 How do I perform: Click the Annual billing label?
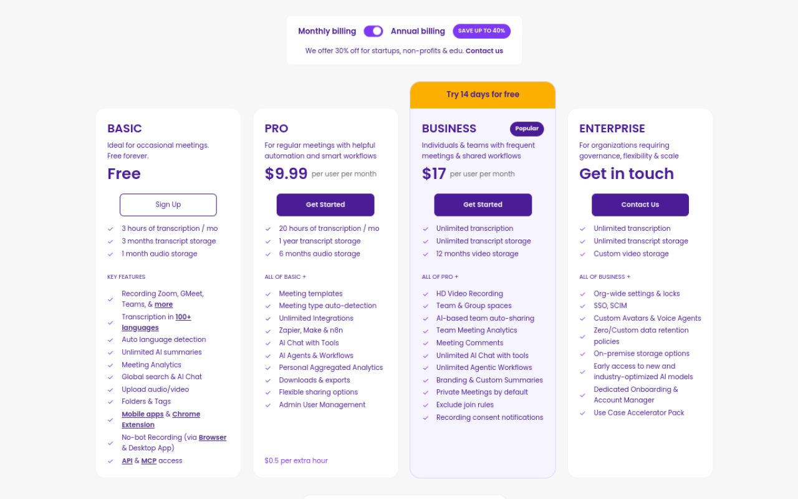418,31
